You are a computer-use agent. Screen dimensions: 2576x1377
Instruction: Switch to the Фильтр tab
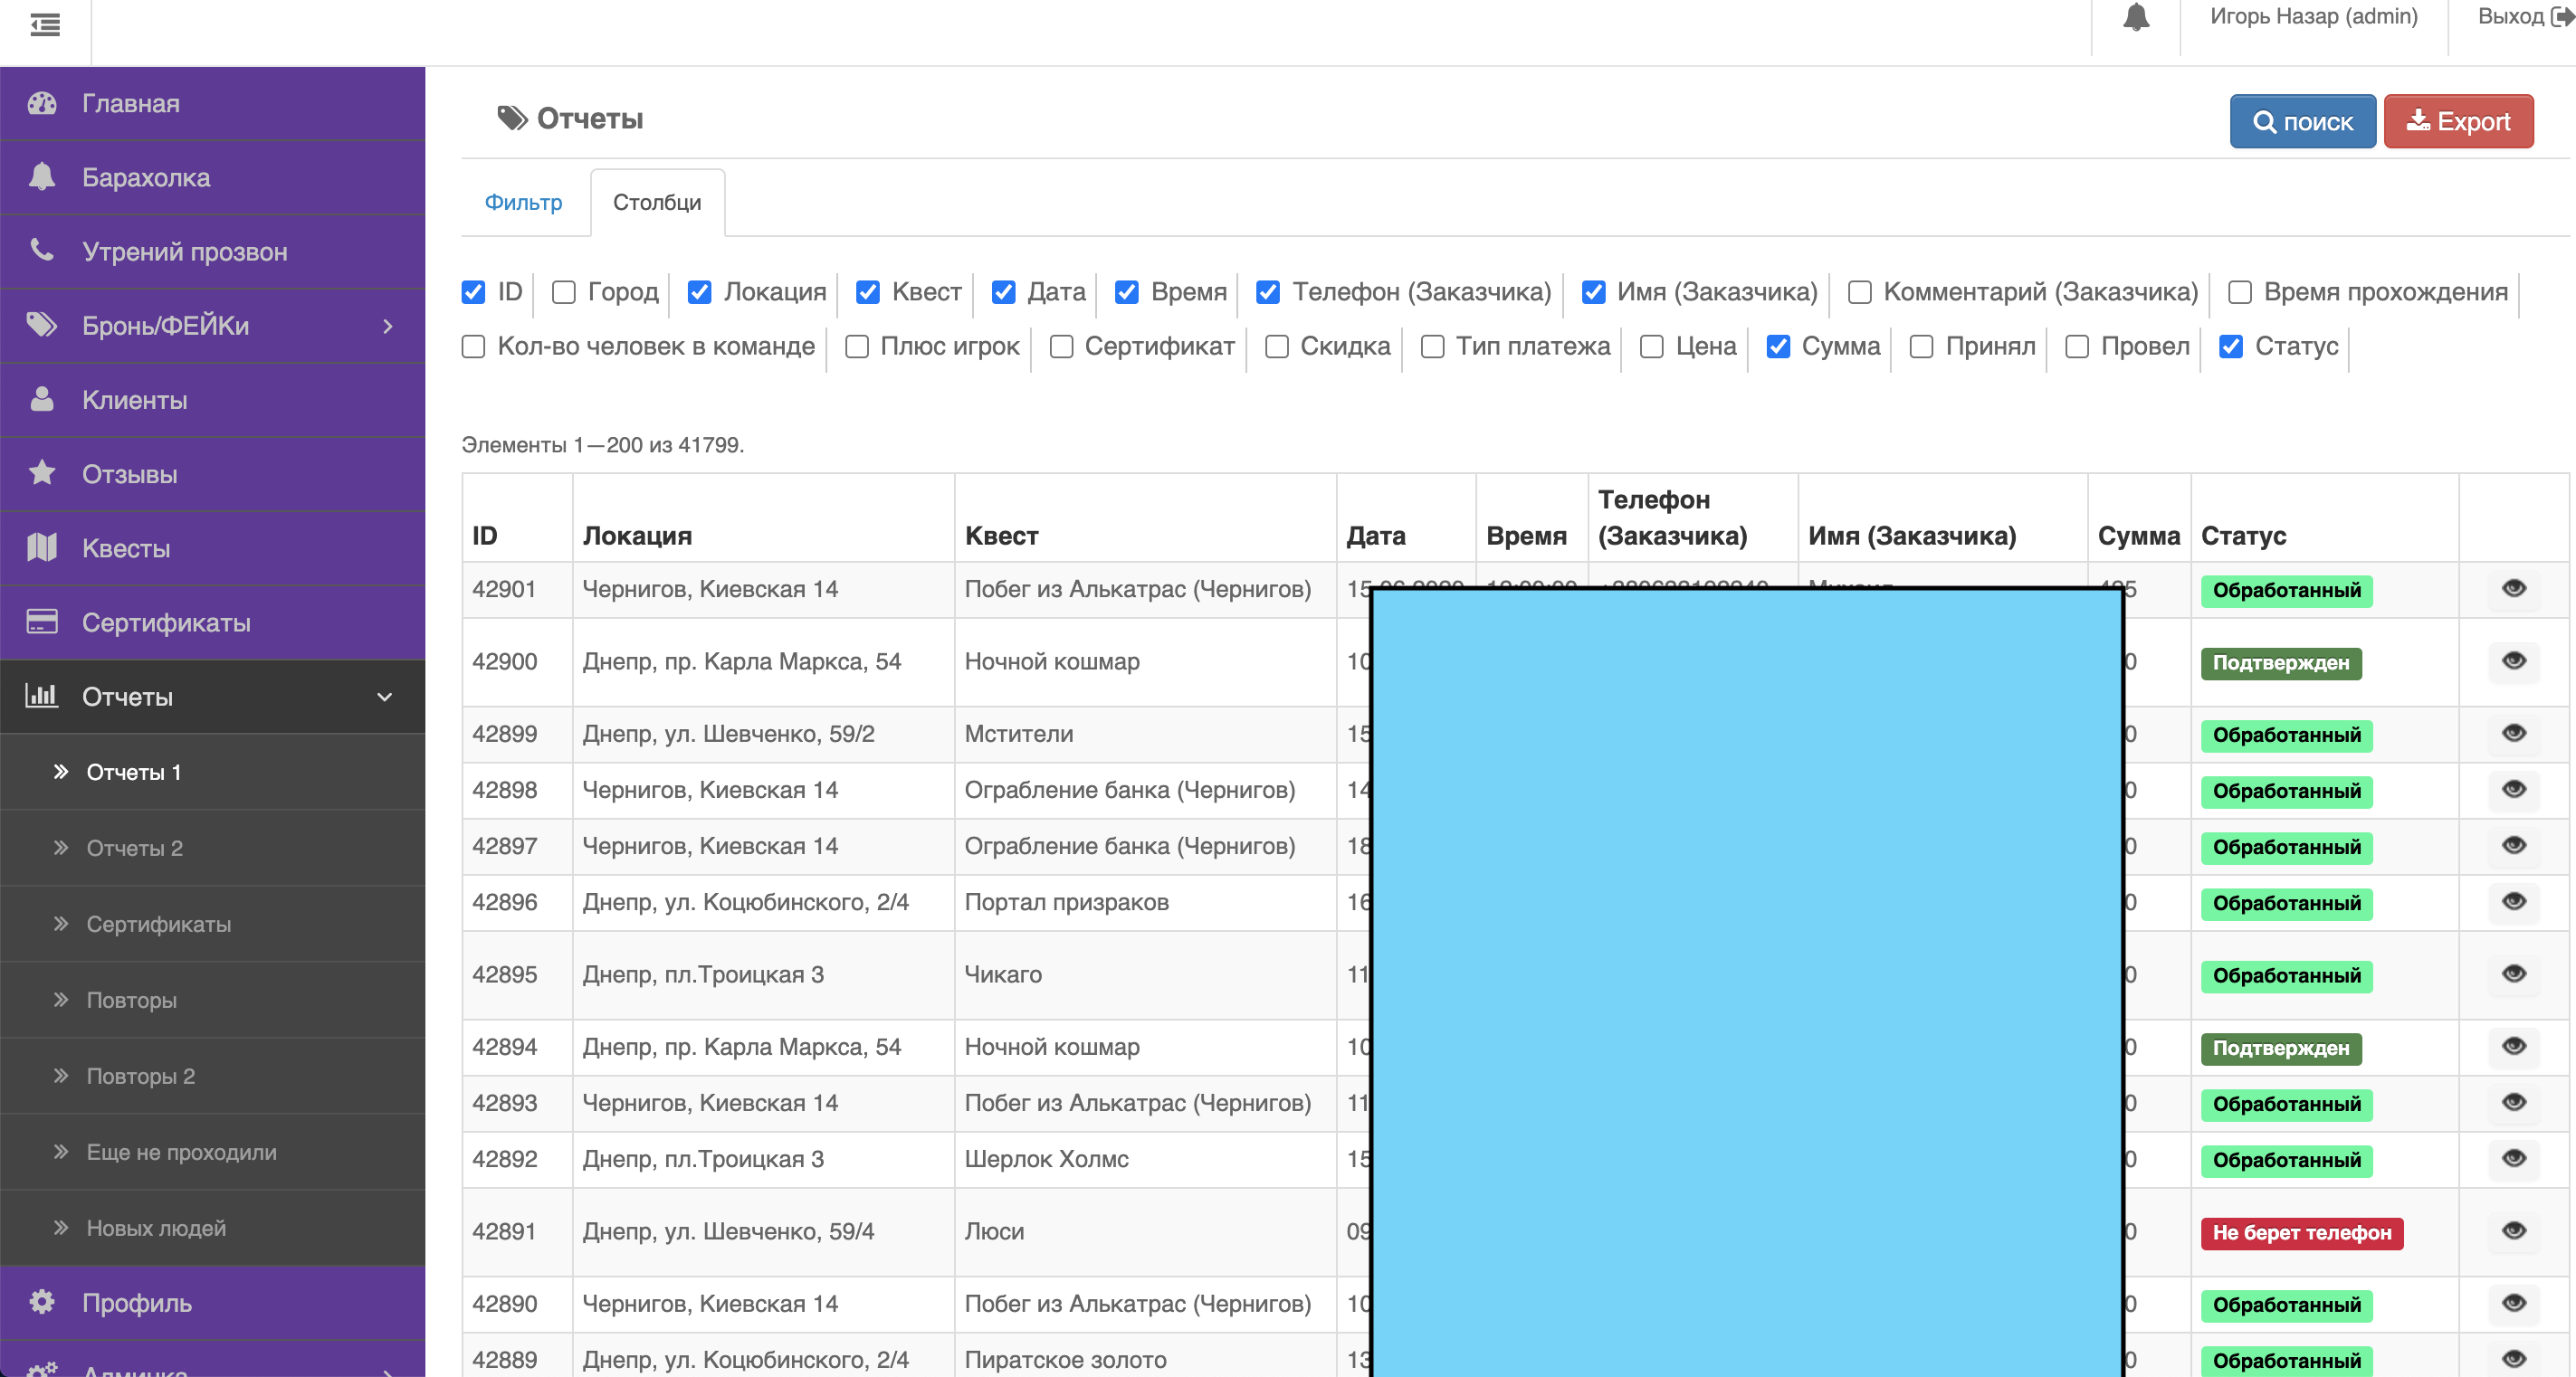523,203
